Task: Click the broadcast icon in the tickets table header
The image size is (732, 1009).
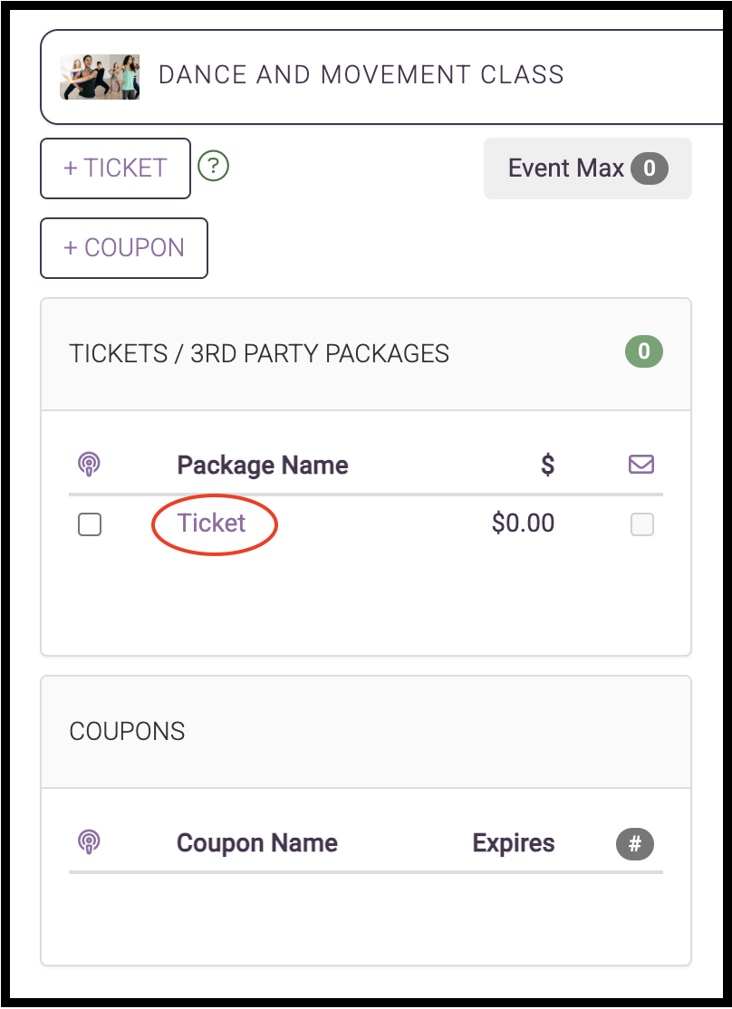Action: (89, 465)
